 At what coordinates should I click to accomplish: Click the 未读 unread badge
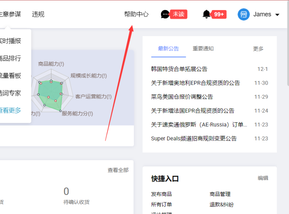pos(179,14)
